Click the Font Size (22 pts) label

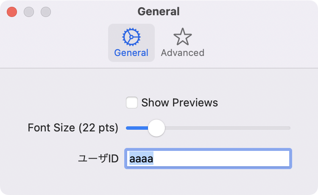pyautogui.click(x=73, y=128)
